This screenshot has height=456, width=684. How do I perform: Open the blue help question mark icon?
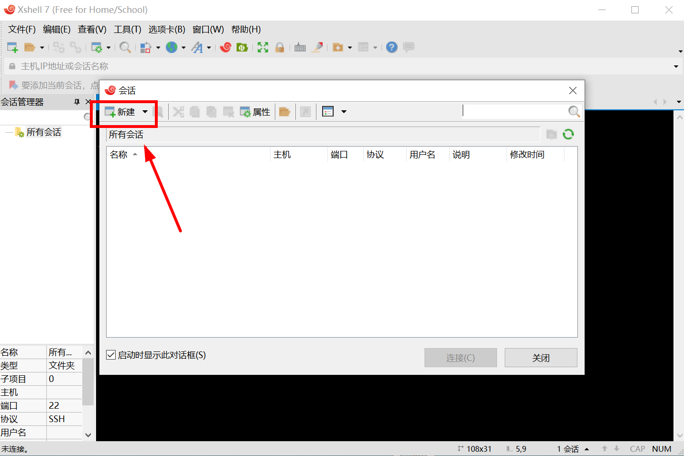[x=392, y=47]
